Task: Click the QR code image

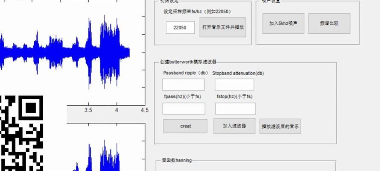Action: (x=22, y=133)
